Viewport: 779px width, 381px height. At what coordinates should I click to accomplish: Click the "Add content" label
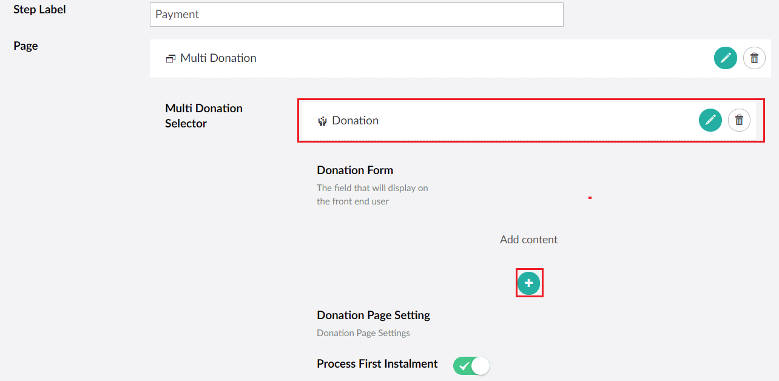tap(528, 239)
